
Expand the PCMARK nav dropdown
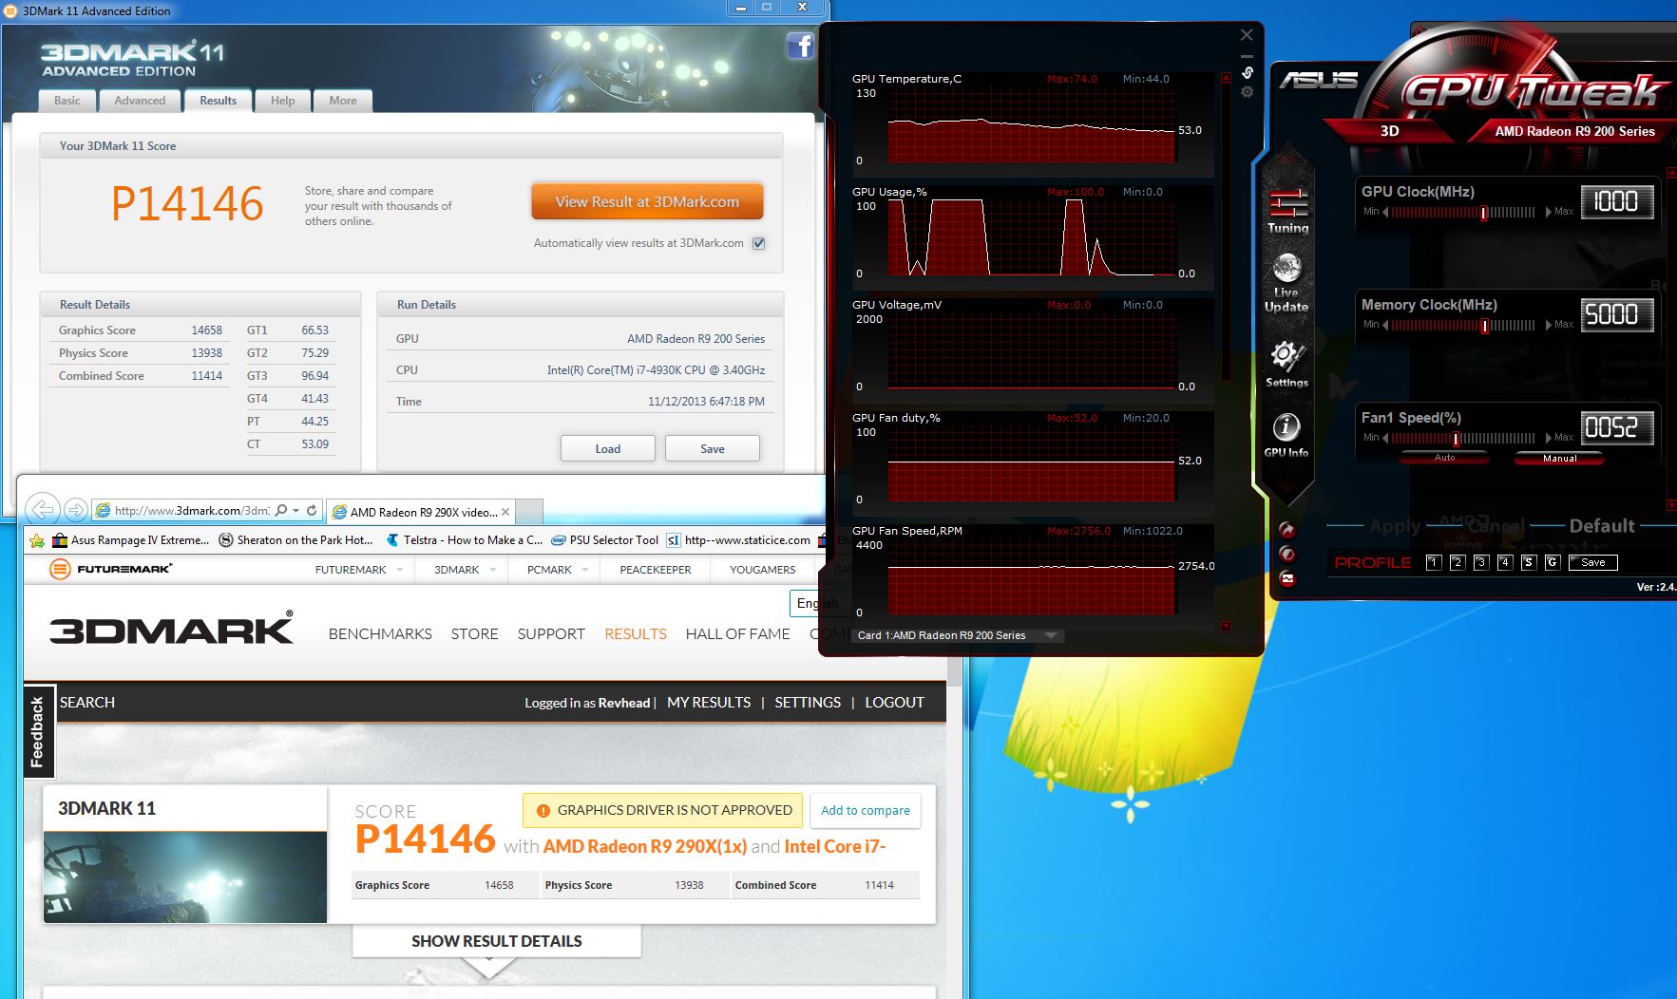point(585,570)
